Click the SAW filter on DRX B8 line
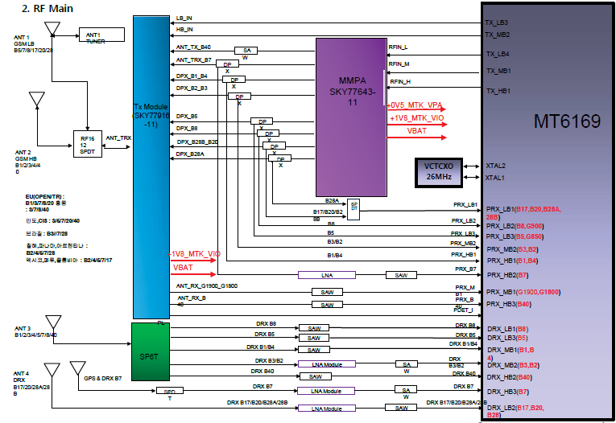The width and height of the screenshot is (616, 423). click(314, 328)
